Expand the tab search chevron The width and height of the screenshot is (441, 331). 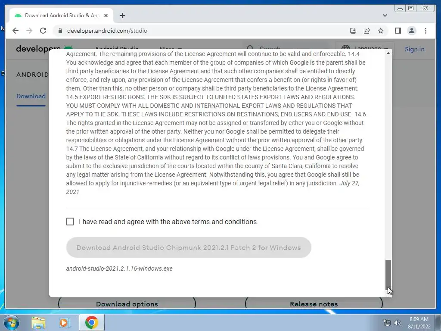pyautogui.click(x=385, y=16)
